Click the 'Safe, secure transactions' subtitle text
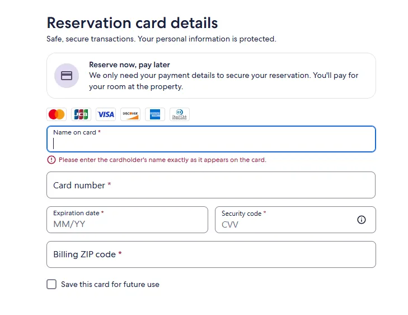The width and height of the screenshot is (408, 315). click(161, 39)
